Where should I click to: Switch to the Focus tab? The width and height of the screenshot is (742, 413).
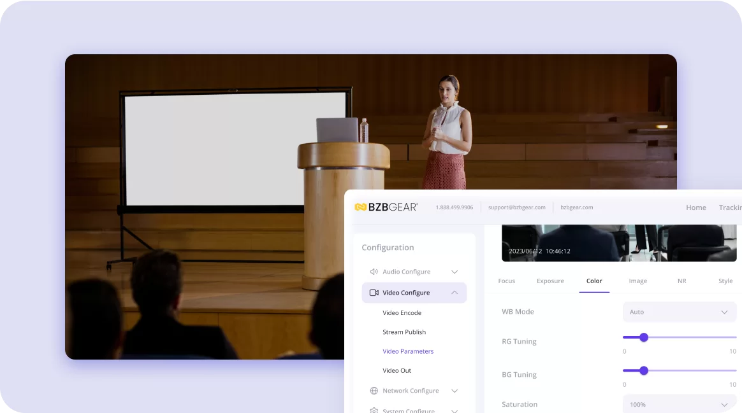tap(506, 281)
